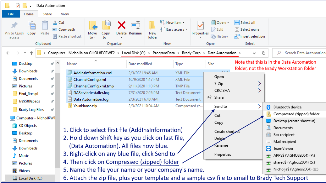Click Desktop (create shortcut) option
Screen dimensions: 326x183
[294, 121]
